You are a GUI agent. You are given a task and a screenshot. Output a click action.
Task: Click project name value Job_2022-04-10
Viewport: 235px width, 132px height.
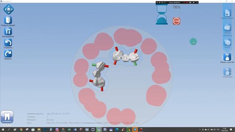58,114
